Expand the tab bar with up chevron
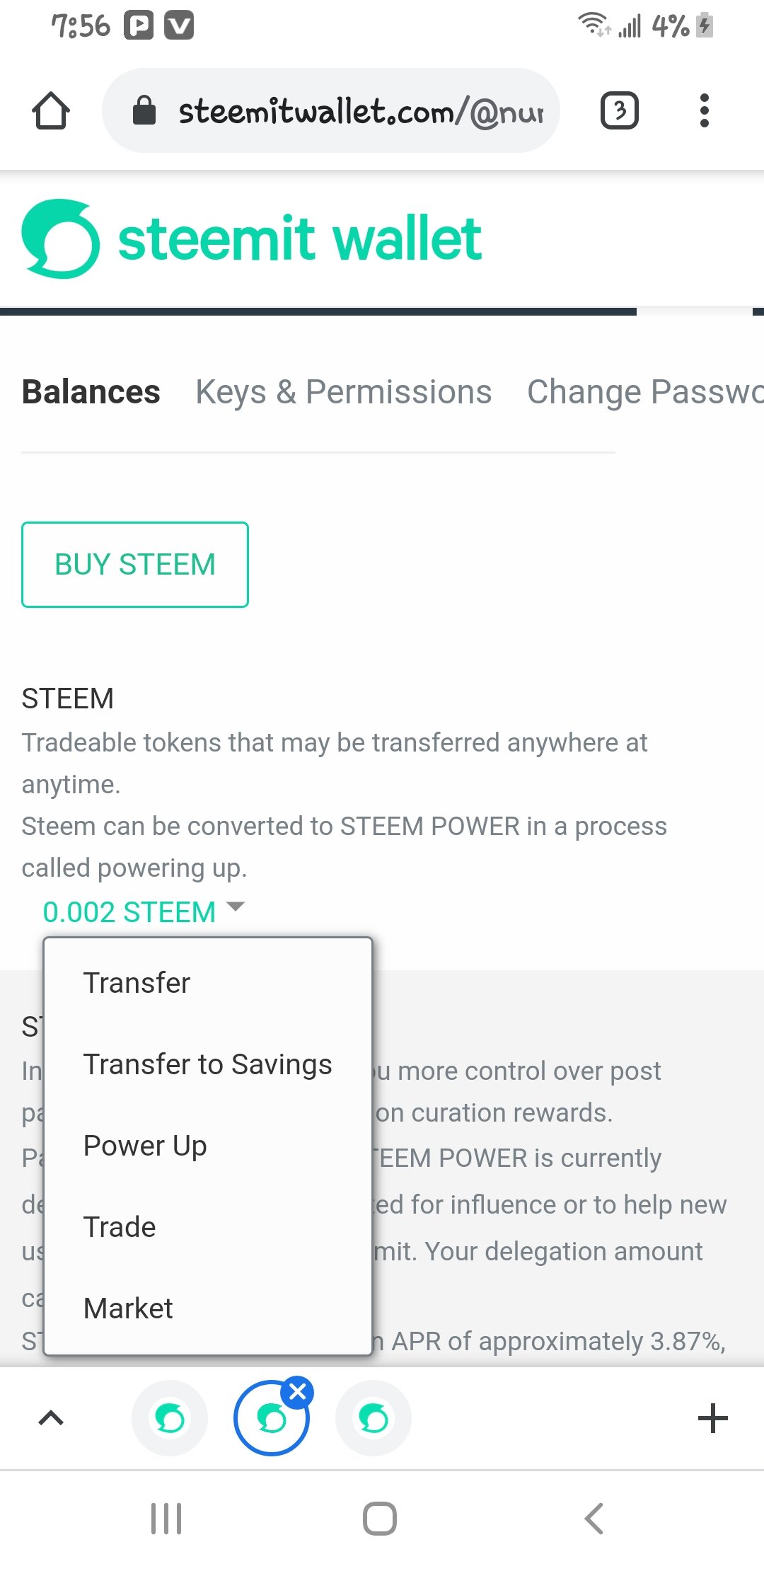The width and height of the screenshot is (764, 1571). point(51,1418)
